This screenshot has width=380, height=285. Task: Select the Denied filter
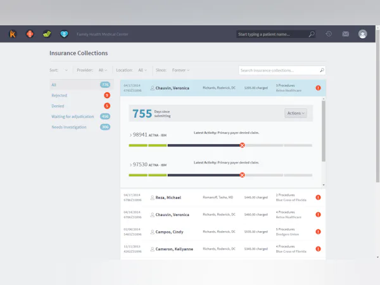tap(80, 106)
